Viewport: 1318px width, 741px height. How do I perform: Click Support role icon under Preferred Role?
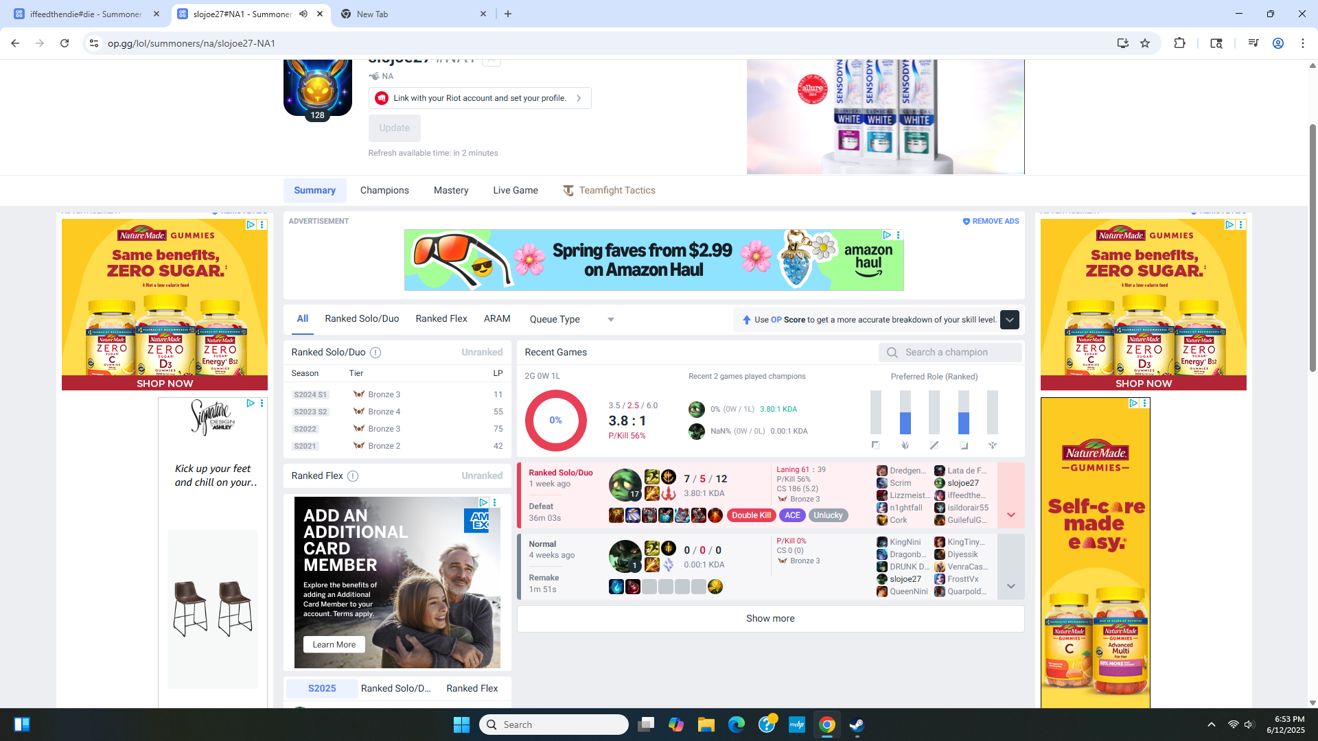point(993,445)
